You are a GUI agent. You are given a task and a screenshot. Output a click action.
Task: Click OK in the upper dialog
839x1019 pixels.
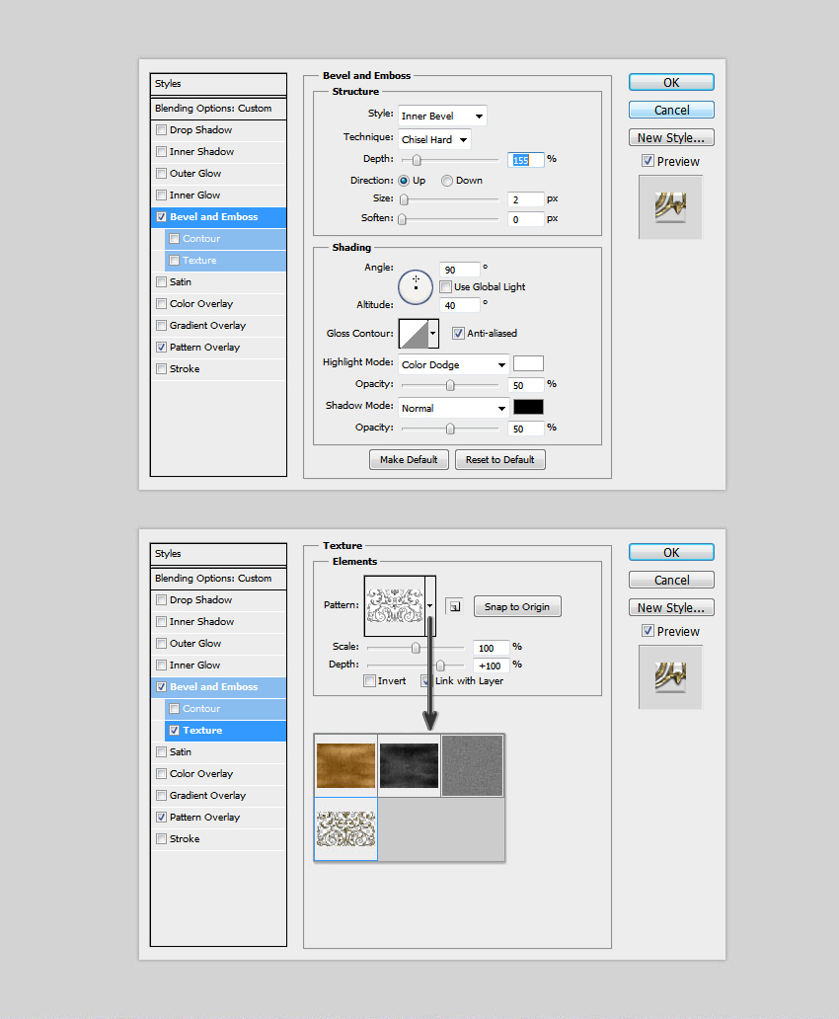tap(671, 83)
